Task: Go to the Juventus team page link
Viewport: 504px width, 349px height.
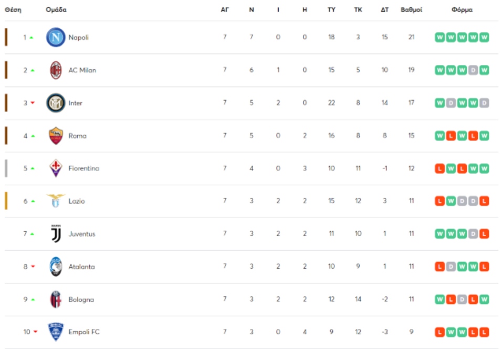Action: [82, 234]
